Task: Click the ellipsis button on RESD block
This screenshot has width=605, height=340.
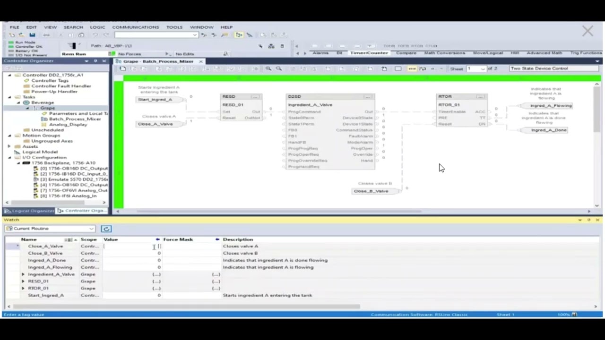Action: [255, 97]
